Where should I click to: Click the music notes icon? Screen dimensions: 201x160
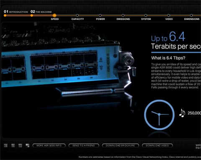tap(182, 113)
